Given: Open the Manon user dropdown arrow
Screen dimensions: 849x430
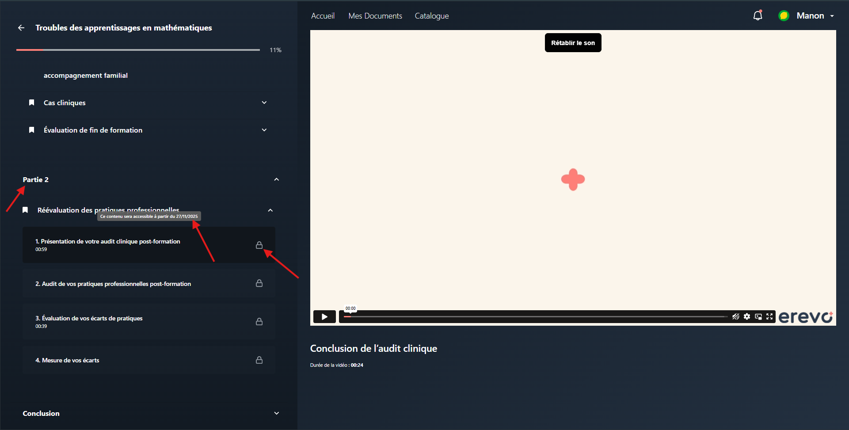Looking at the screenshot, I should (832, 16).
